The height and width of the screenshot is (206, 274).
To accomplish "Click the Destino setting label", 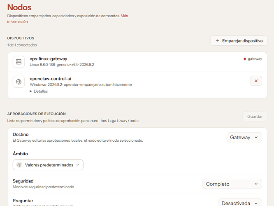I will [x=21, y=134].
